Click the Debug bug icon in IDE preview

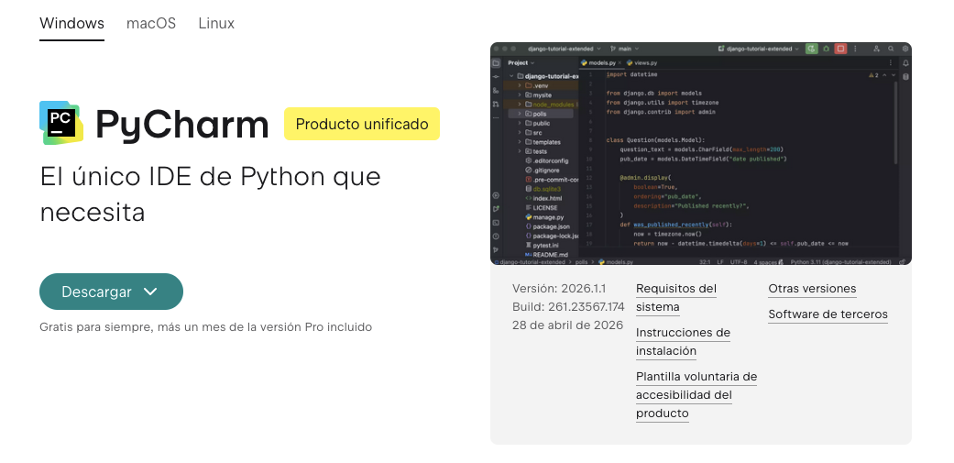827,49
